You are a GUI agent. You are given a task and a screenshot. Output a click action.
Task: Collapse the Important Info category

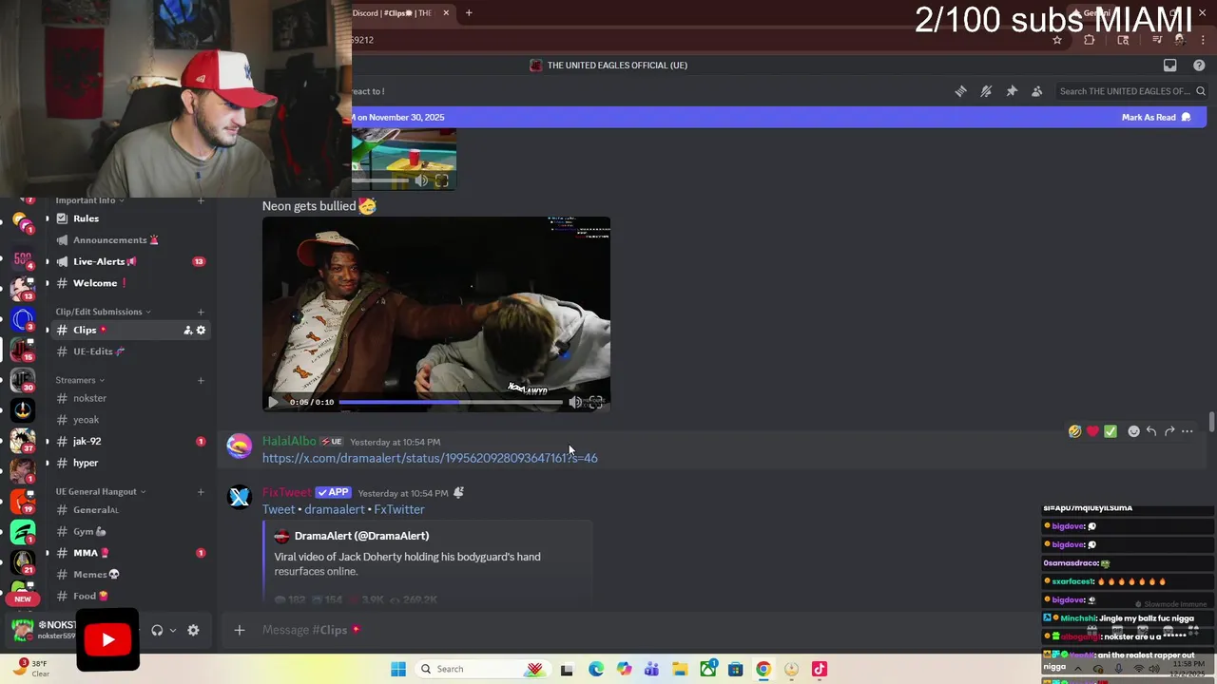[x=89, y=200]
